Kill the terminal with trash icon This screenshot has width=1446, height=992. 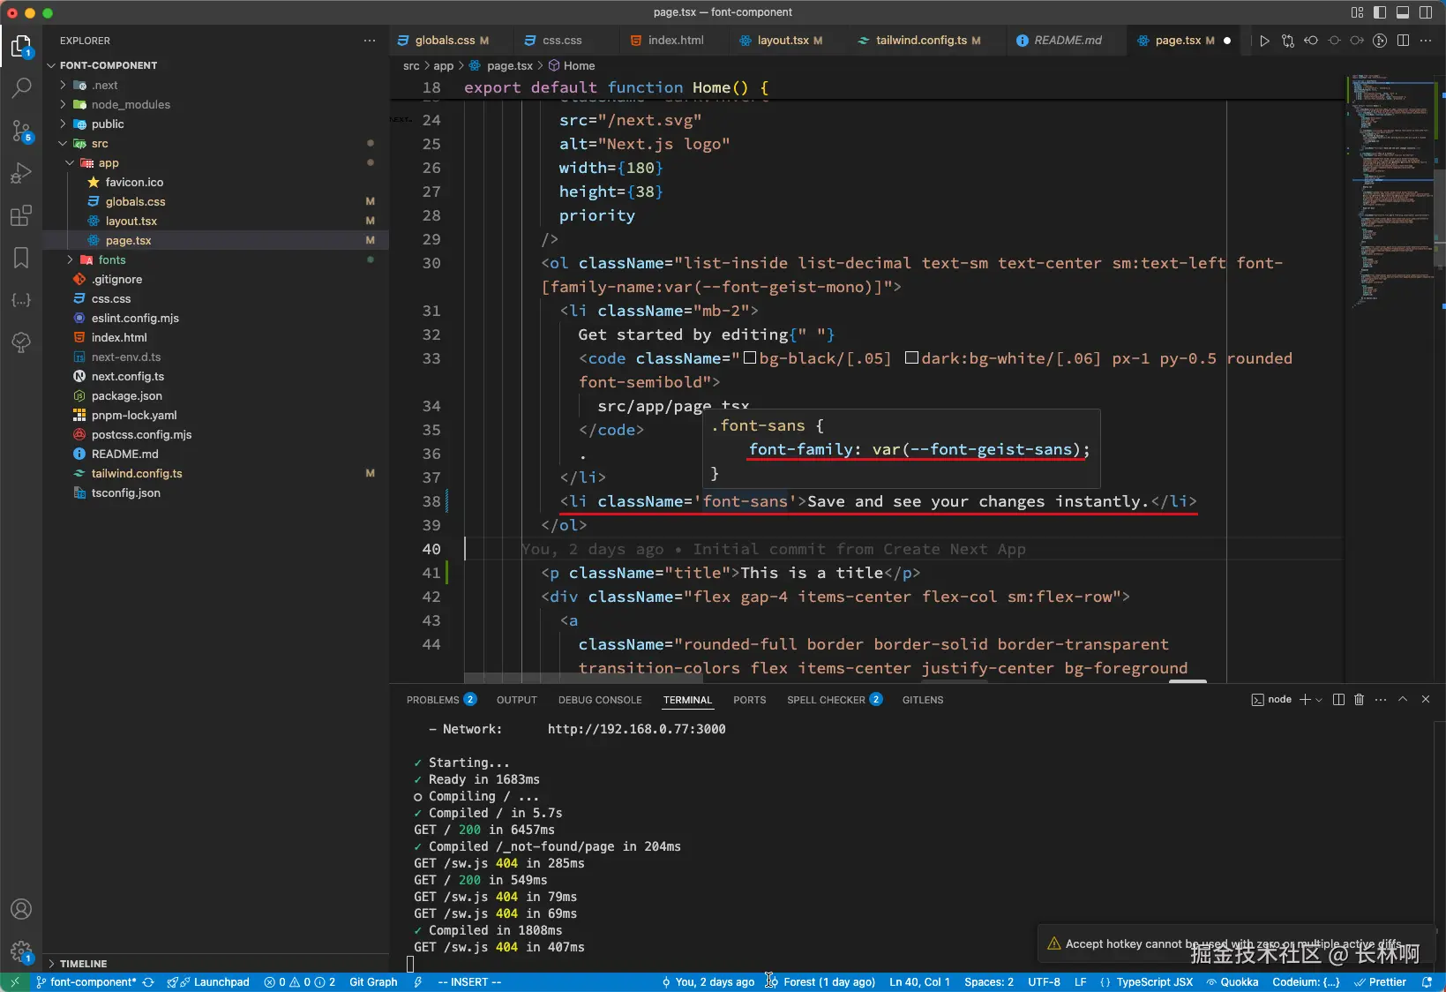click(x=1359, y=700)
